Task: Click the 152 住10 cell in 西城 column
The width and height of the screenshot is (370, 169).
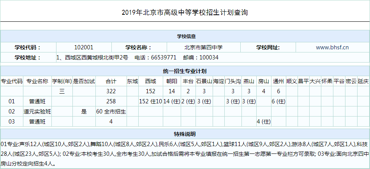Action: [151, 101]
